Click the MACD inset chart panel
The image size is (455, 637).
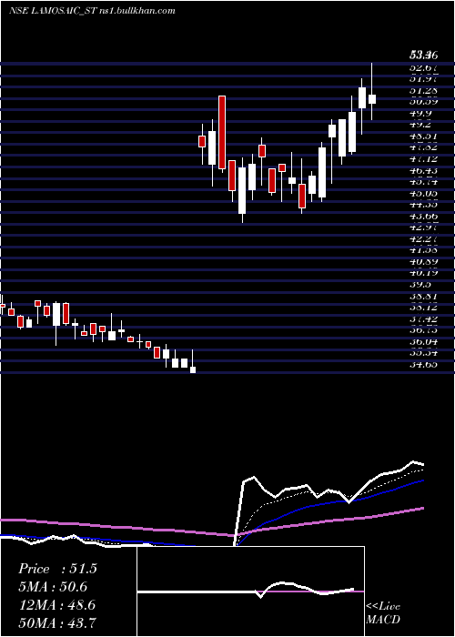click(x=250, y=591)
